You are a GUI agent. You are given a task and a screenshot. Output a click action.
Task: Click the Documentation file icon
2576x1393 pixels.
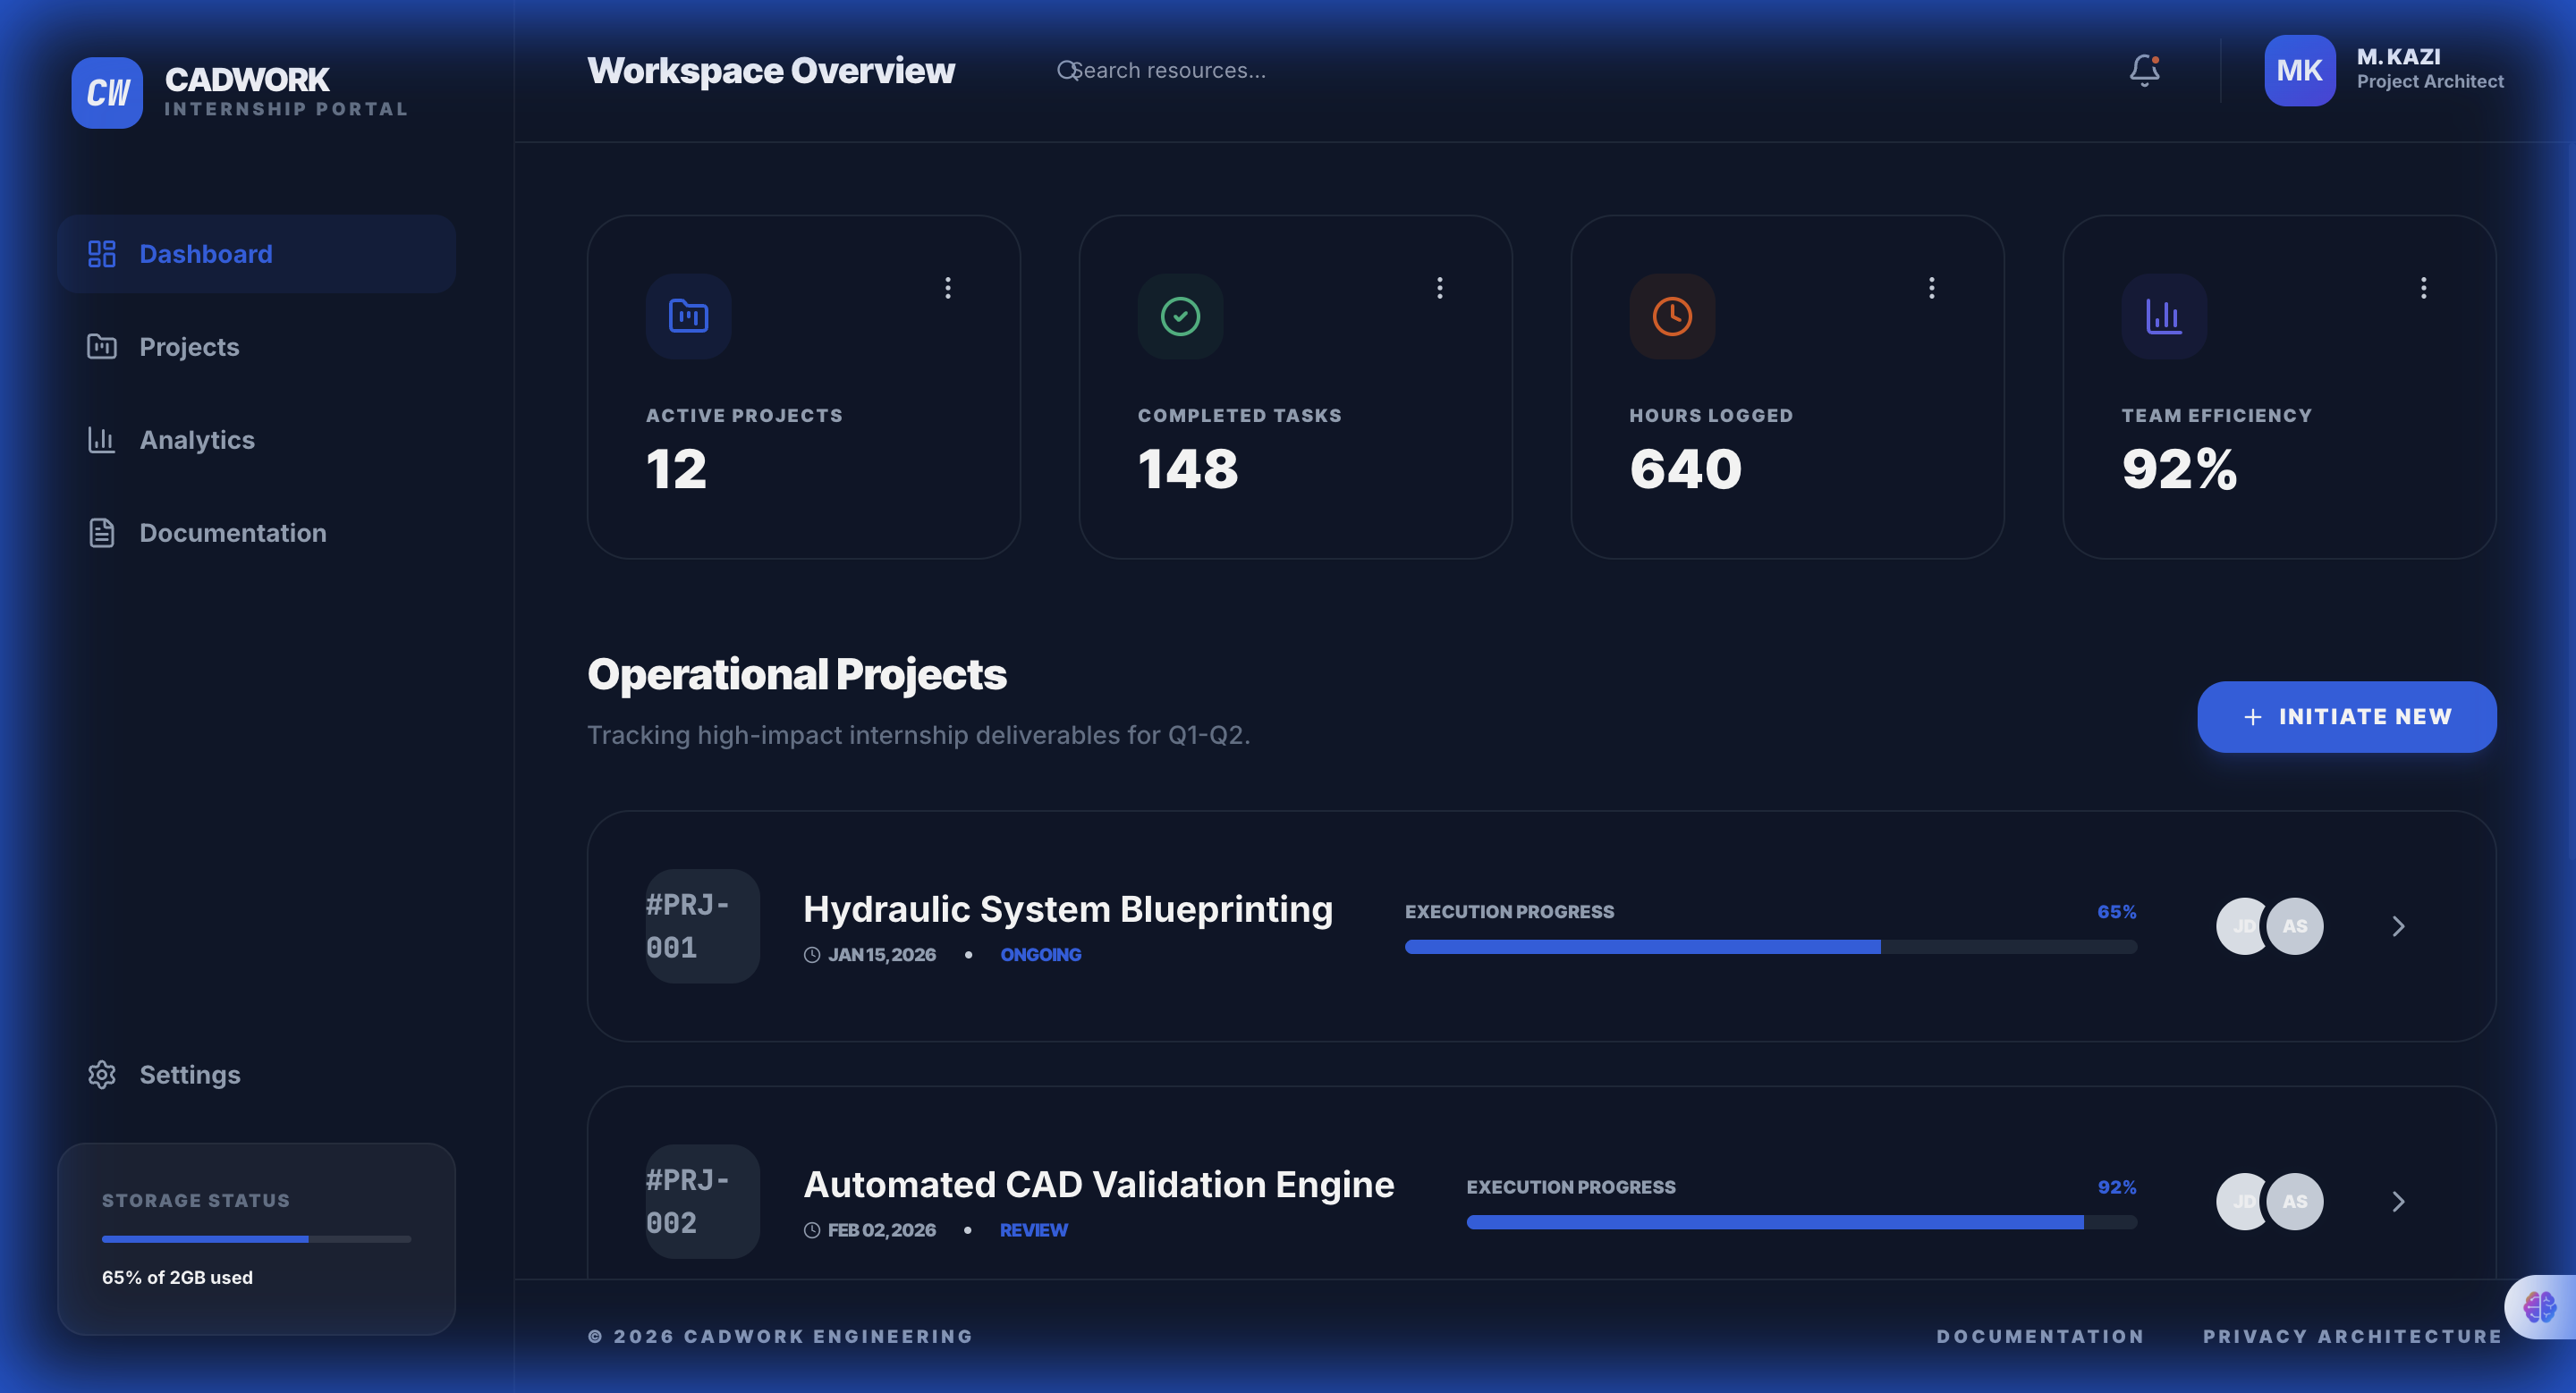click(x=101, y=533)
